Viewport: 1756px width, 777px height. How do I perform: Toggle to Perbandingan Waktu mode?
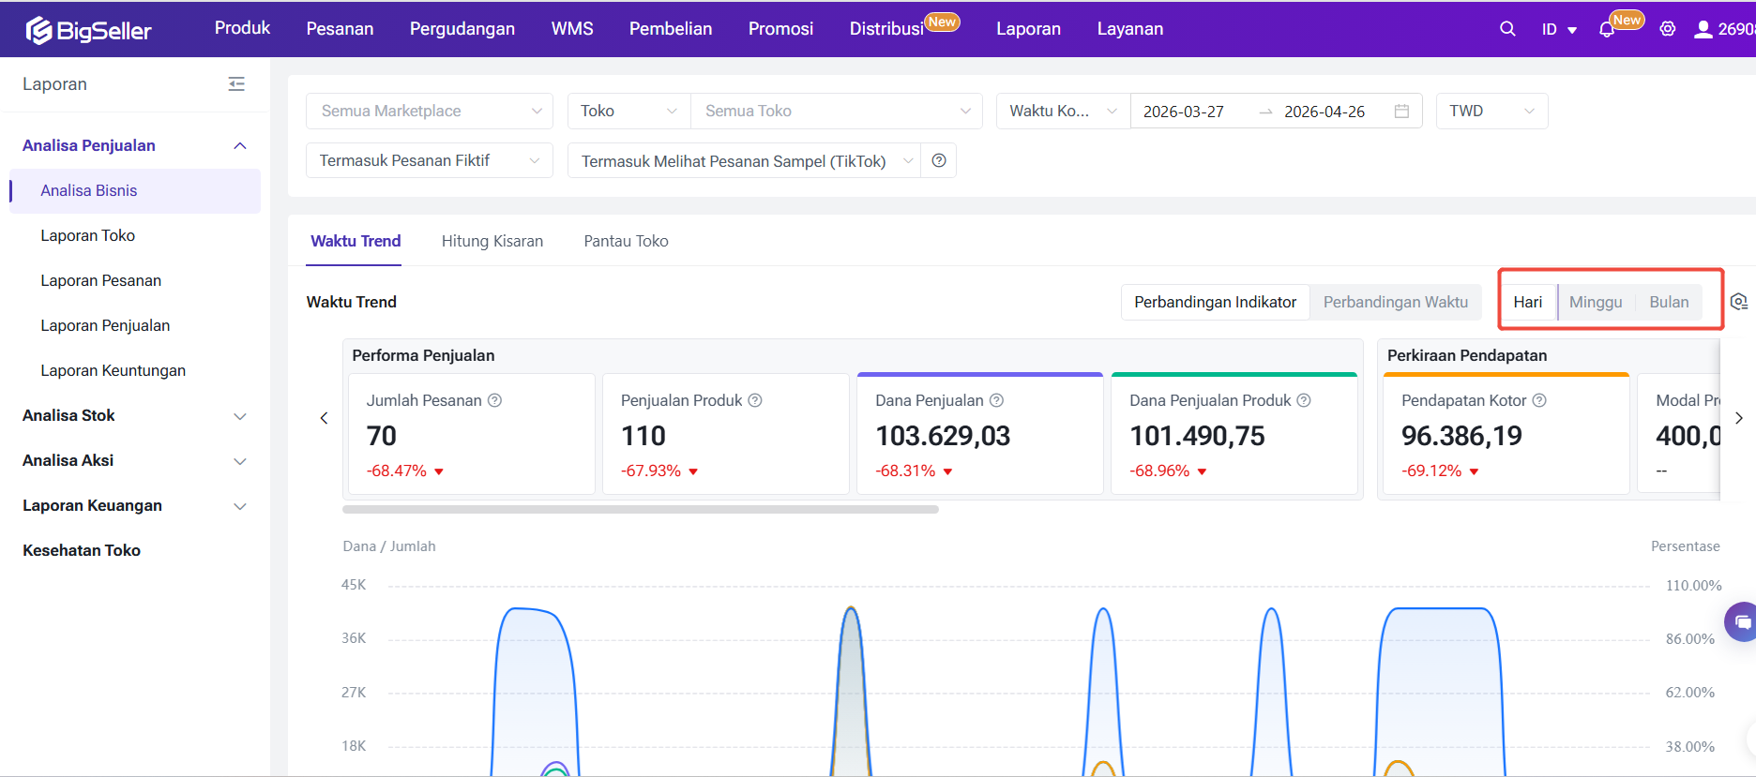(x=1395, y=302)
